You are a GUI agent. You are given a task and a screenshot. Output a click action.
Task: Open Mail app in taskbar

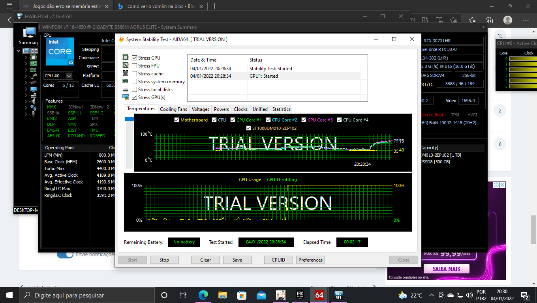[x=261, y=295]
